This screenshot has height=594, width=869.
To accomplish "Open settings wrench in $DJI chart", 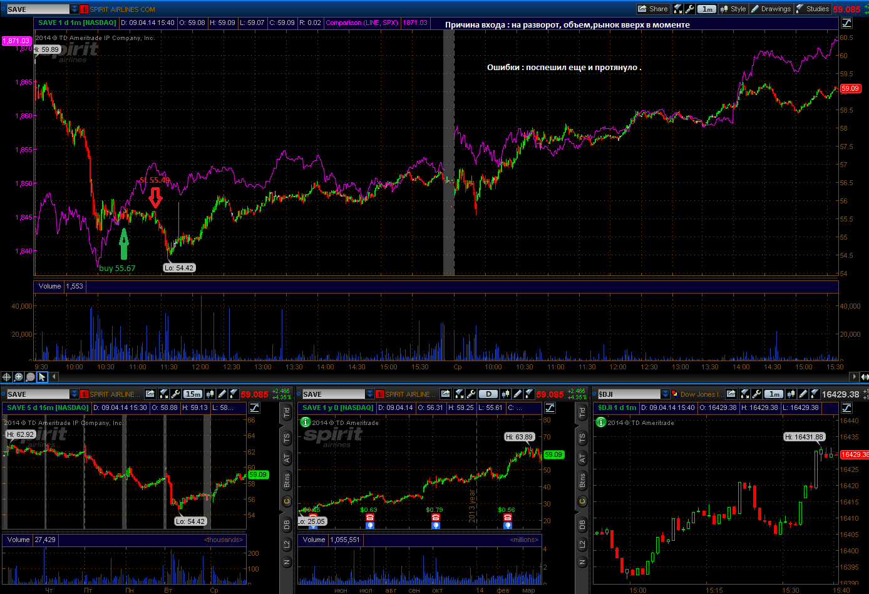I will (x=756, y=394).
